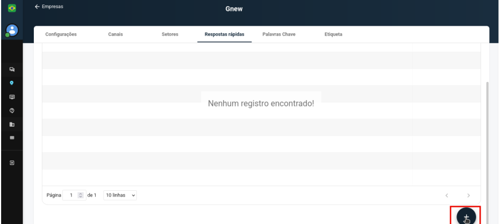Viewport: 500px width, 224px height.
Task: Click the Gnew company title
Action: point(234,9)
